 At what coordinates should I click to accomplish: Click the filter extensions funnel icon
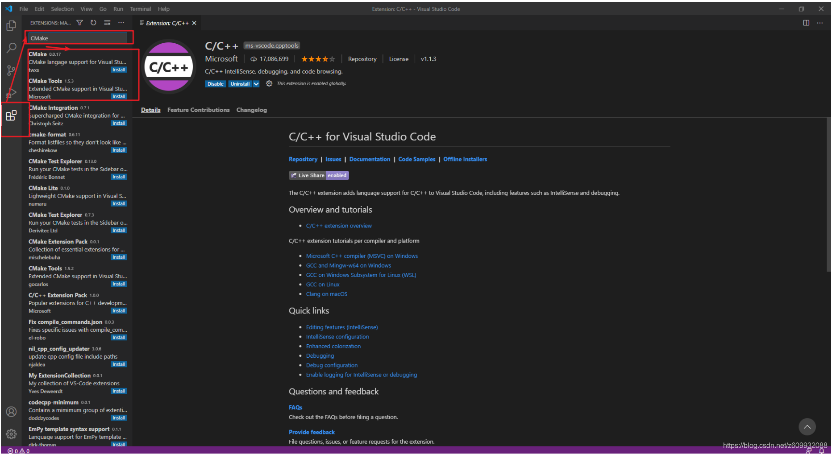79,23
